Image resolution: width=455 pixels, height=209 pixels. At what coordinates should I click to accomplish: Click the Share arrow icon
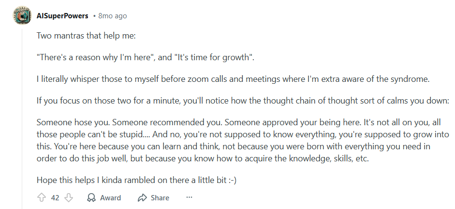pyautogui.click(x=142, y=197)
